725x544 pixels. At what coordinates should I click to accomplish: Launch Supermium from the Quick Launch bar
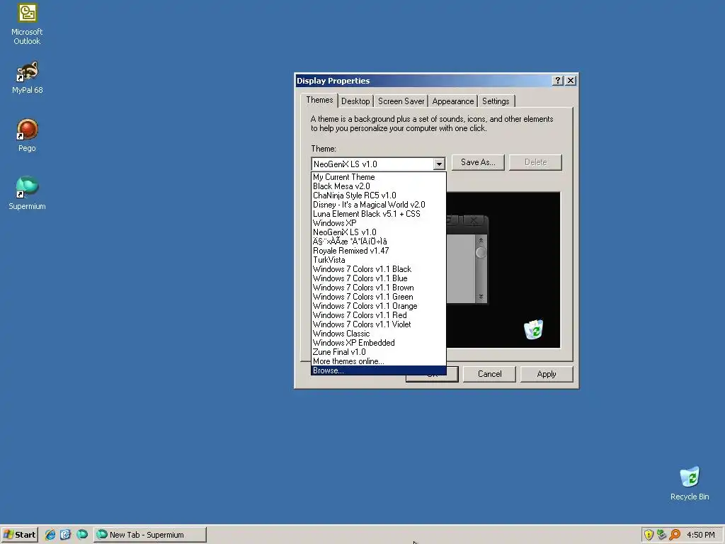pos(82,535)
